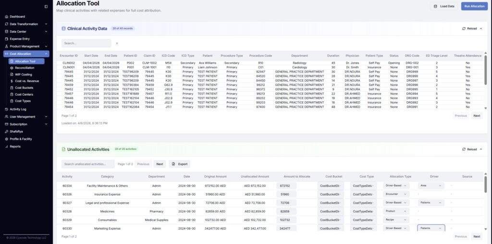Open the Reconciliation page
The width and height of the screenshot is (492, 244).
point(25,68)
